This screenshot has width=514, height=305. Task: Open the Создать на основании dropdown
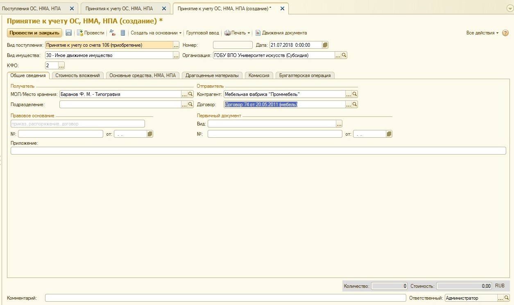point(156,33)
